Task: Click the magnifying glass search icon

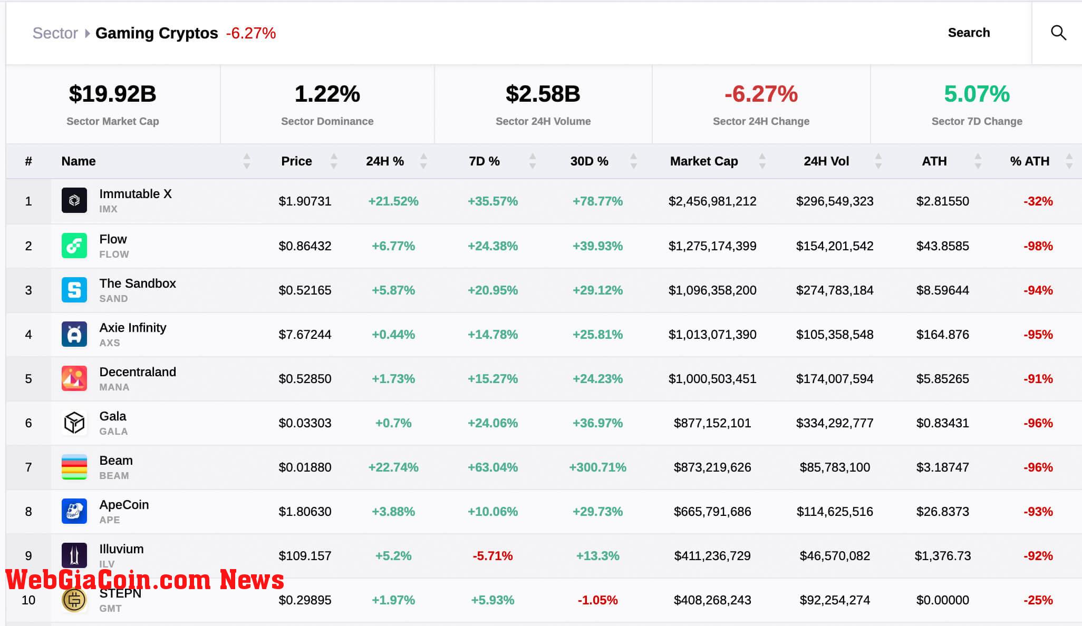Action: [1058, 33]
